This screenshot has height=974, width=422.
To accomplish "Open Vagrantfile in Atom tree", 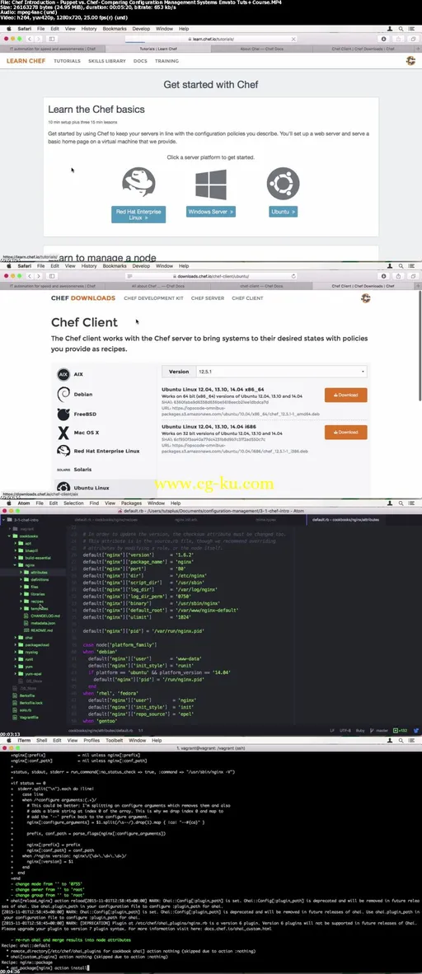I will (x=29, y=717).
